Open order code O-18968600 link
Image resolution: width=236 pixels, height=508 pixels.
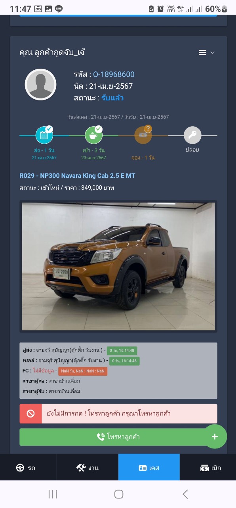114,74
